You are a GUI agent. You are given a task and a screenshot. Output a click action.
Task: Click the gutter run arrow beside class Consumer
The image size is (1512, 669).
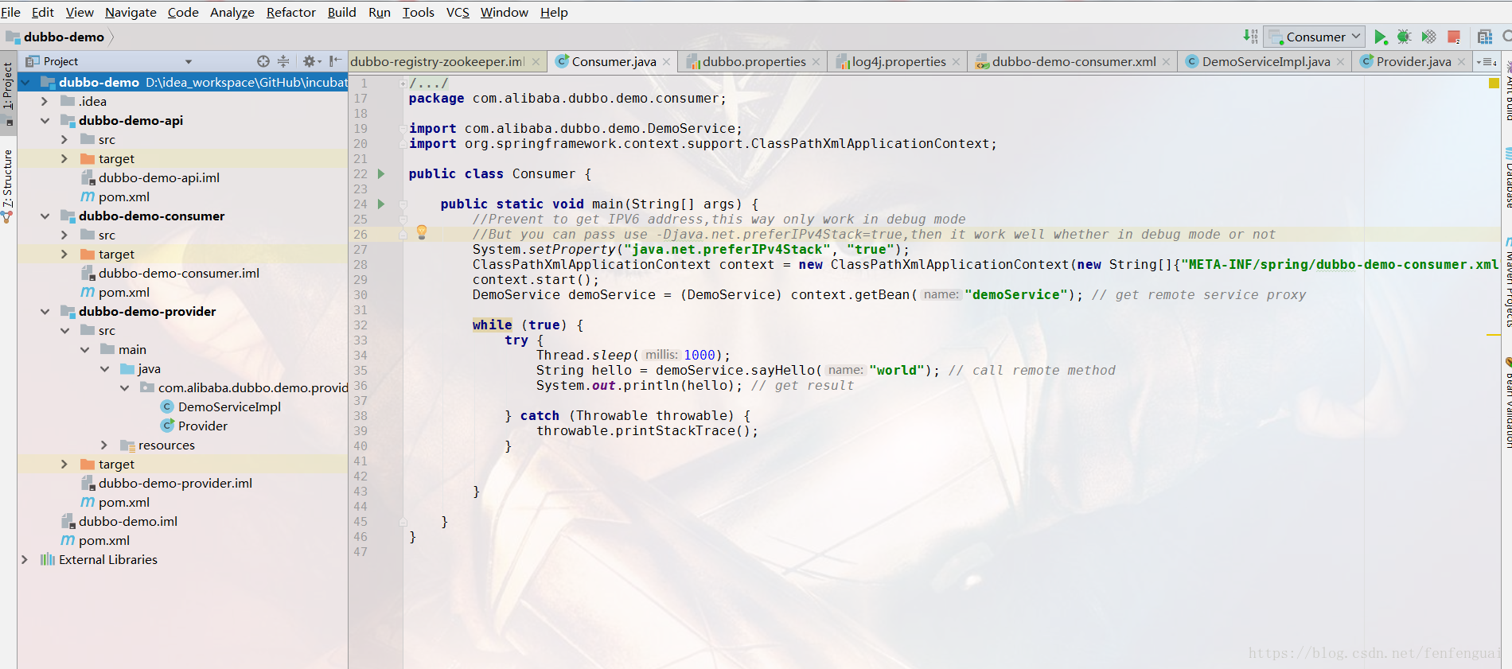pyautogui.click(x=381, y=173)
